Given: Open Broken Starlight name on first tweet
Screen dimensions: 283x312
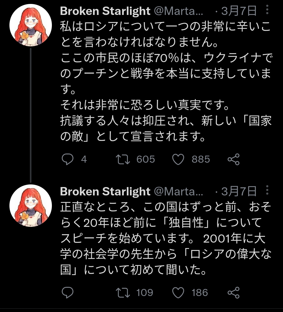Looking at the screenshot, I should click(105, 11).
